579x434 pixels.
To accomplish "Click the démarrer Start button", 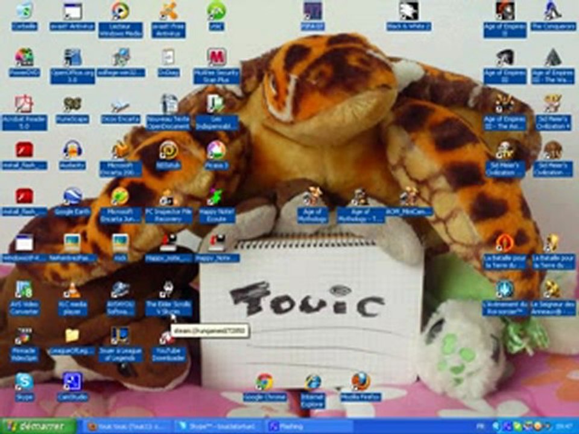I will (x=39, y=427).
